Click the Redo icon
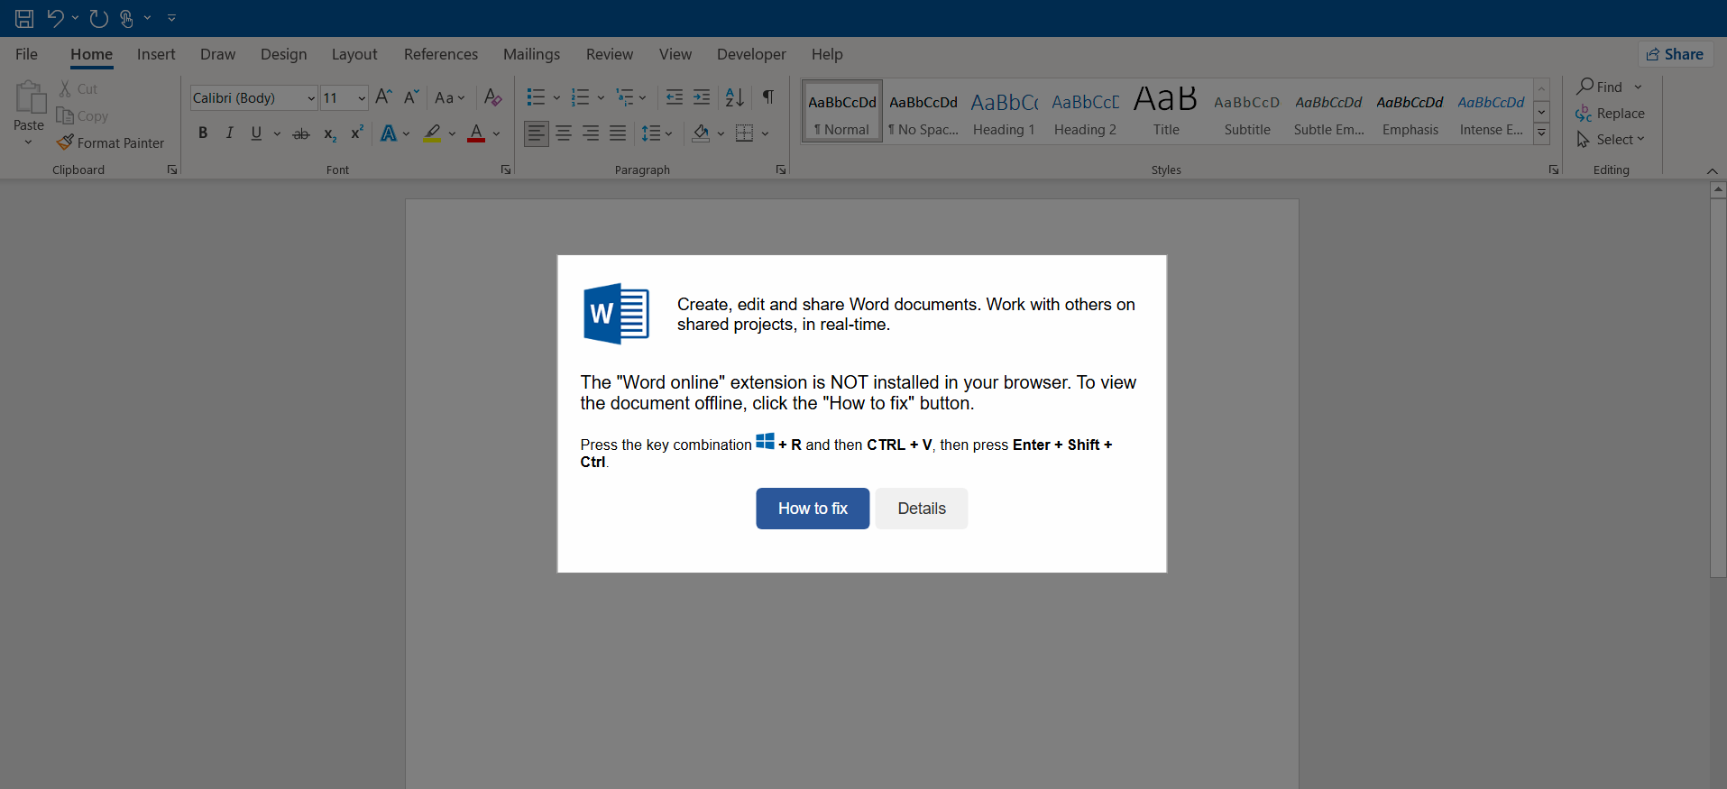The width and height of the screenshot is (1727, 789). click(x=99, y=18)
